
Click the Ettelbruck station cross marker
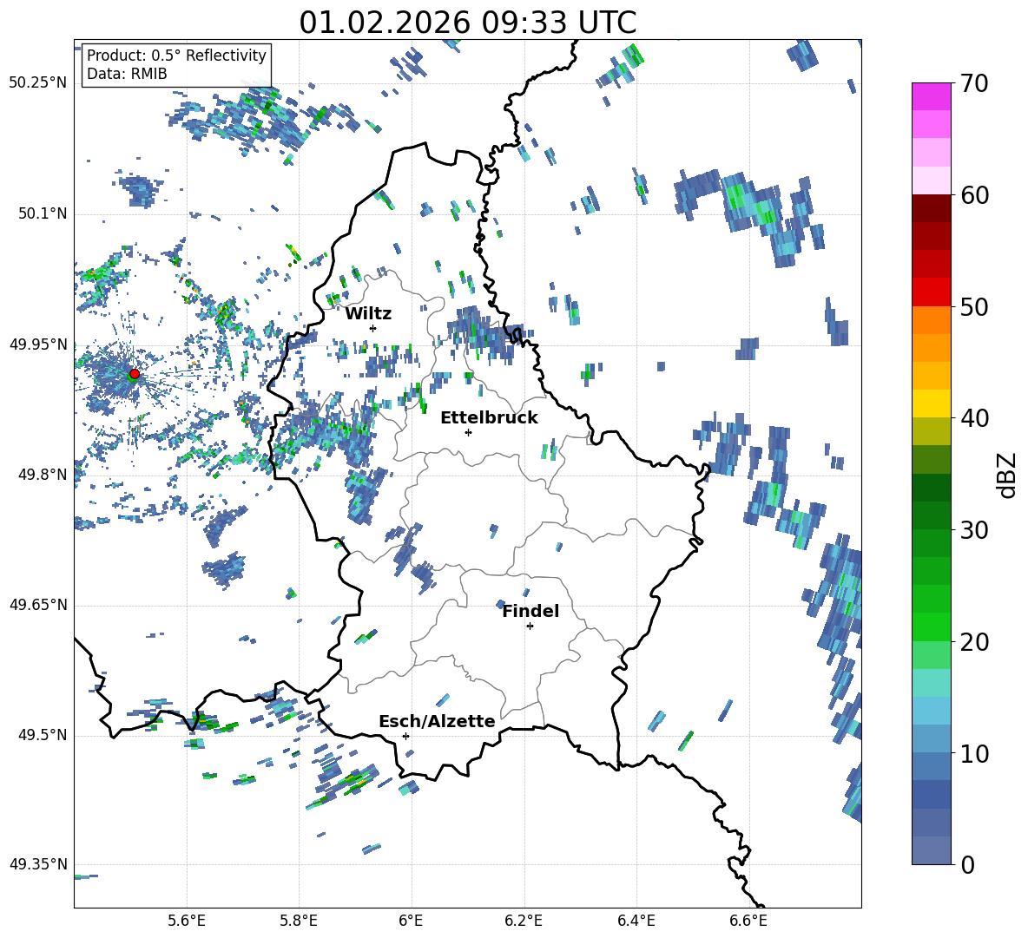[468, 432]
